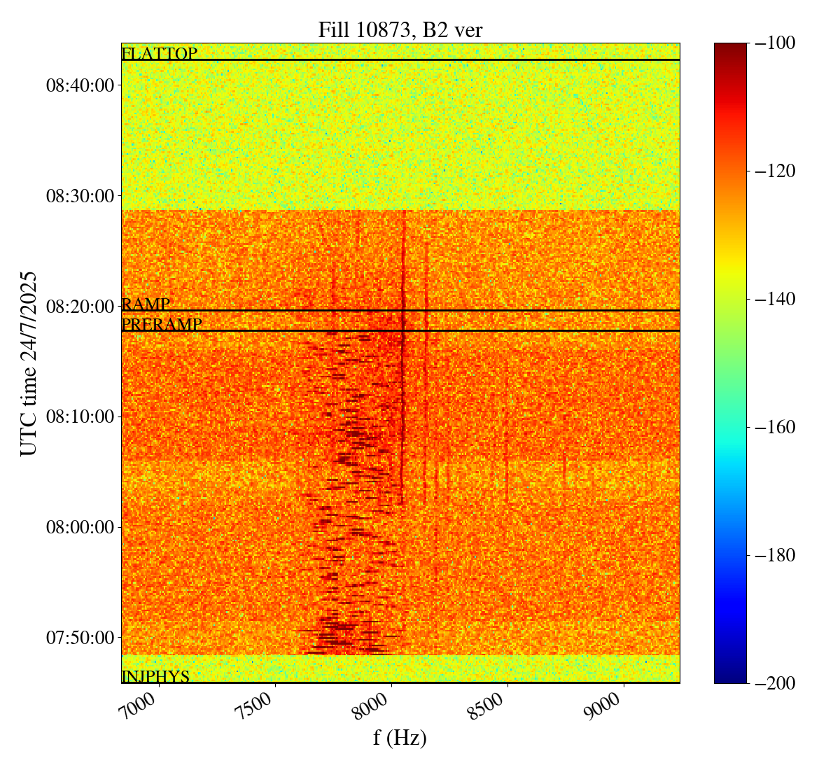Select the PRERAMP phase label

162,324
